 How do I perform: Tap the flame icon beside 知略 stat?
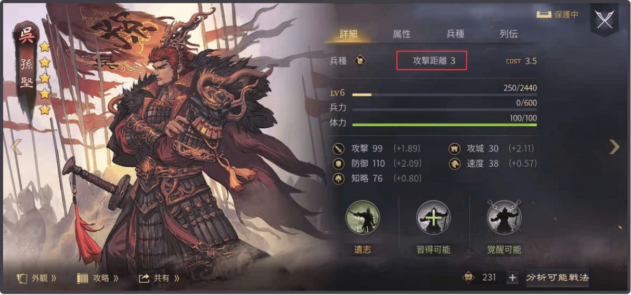click(339, 179)
